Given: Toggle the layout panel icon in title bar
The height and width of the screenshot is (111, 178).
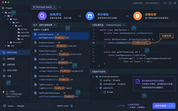Looking at the screenshot, I should pyautogui.click(x=170, y=3).
